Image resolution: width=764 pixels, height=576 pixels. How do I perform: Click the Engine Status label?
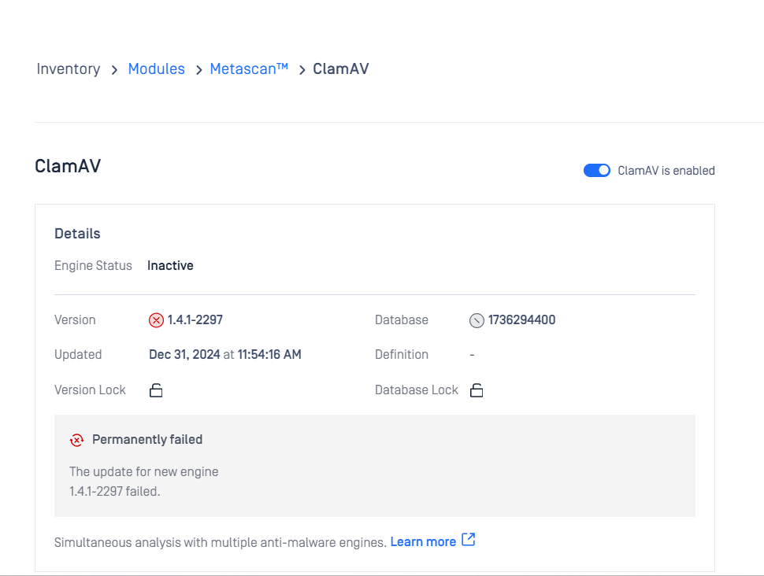click(x=93, y=265)
